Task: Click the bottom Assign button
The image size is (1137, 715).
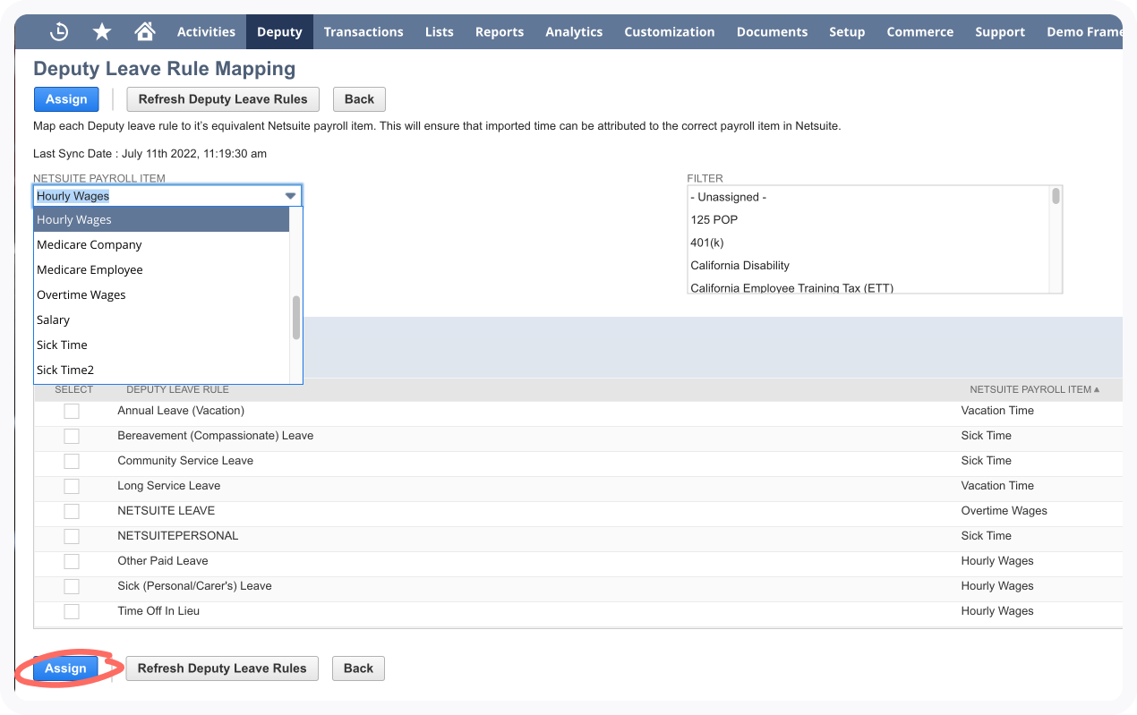Action: 65,668
